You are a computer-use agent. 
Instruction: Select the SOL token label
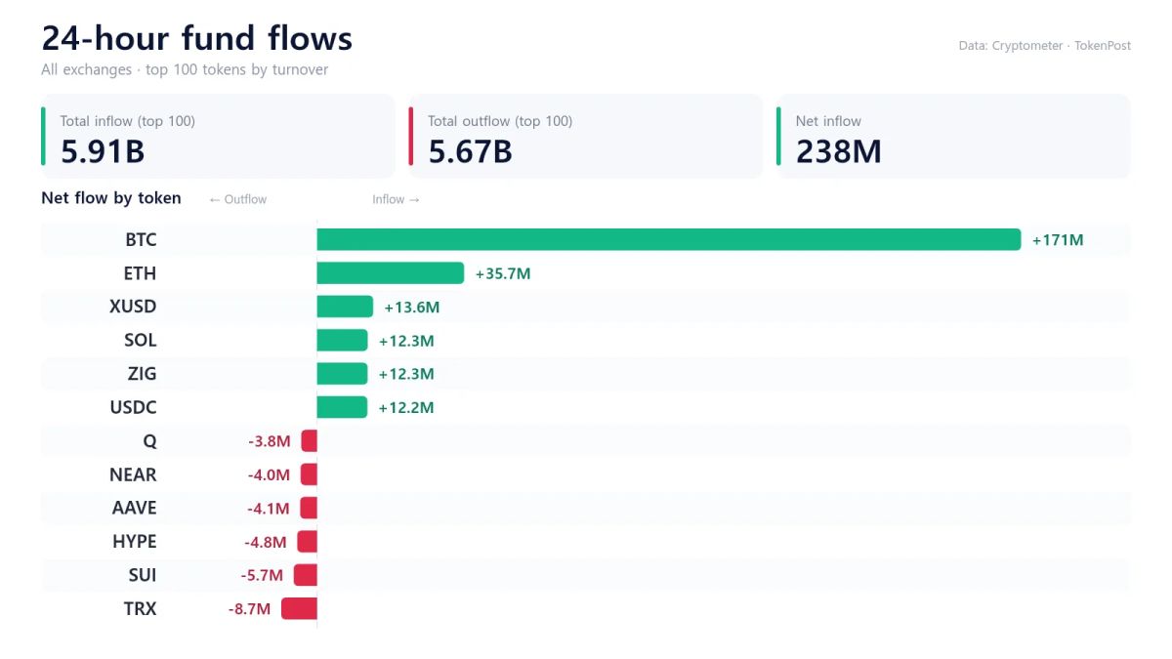[x=141, y=340]
